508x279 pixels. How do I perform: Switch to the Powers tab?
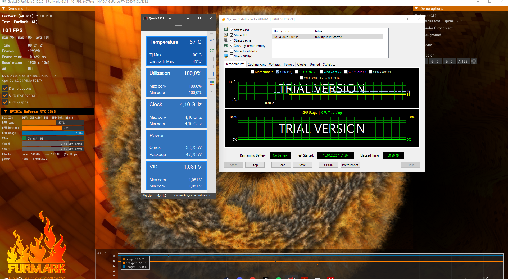tap(289, 65)
